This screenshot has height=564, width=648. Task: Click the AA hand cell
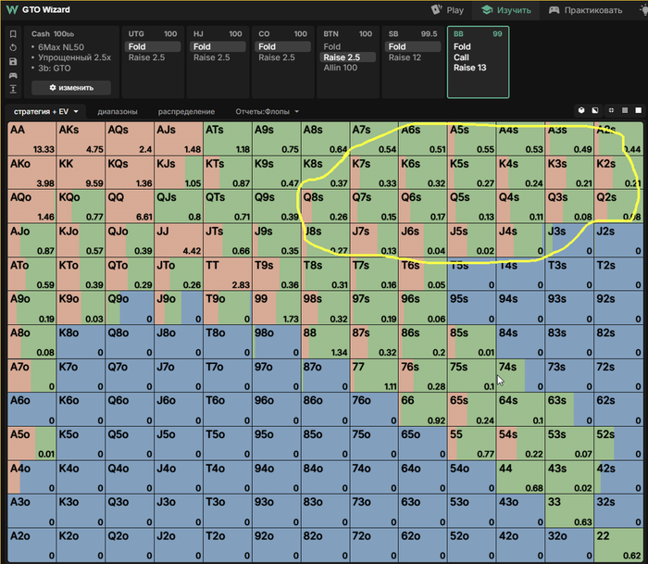click(31, 139)
